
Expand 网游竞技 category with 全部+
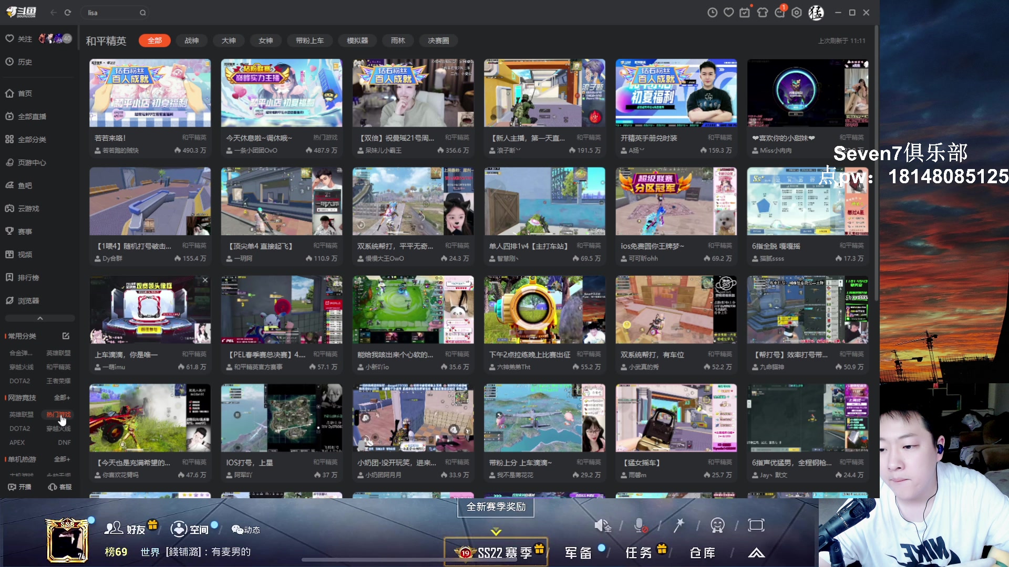point(61,398)
